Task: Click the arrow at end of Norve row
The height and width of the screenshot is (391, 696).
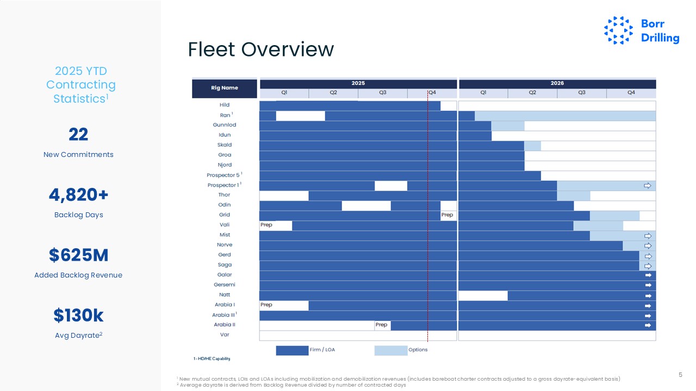Action: 647,245
